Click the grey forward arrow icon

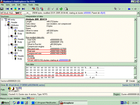click(x=135, y=9)
